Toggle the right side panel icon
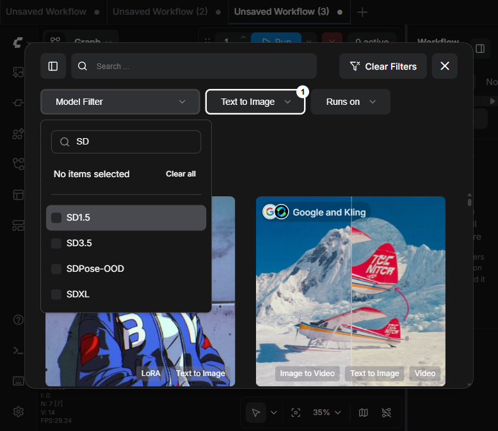The width and height of the screenshot is (498, 431). [480, 49]
